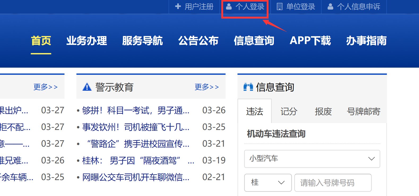Open the APP下载 menu item
Viewport: 419px width, 196px height.
[310, 41]
